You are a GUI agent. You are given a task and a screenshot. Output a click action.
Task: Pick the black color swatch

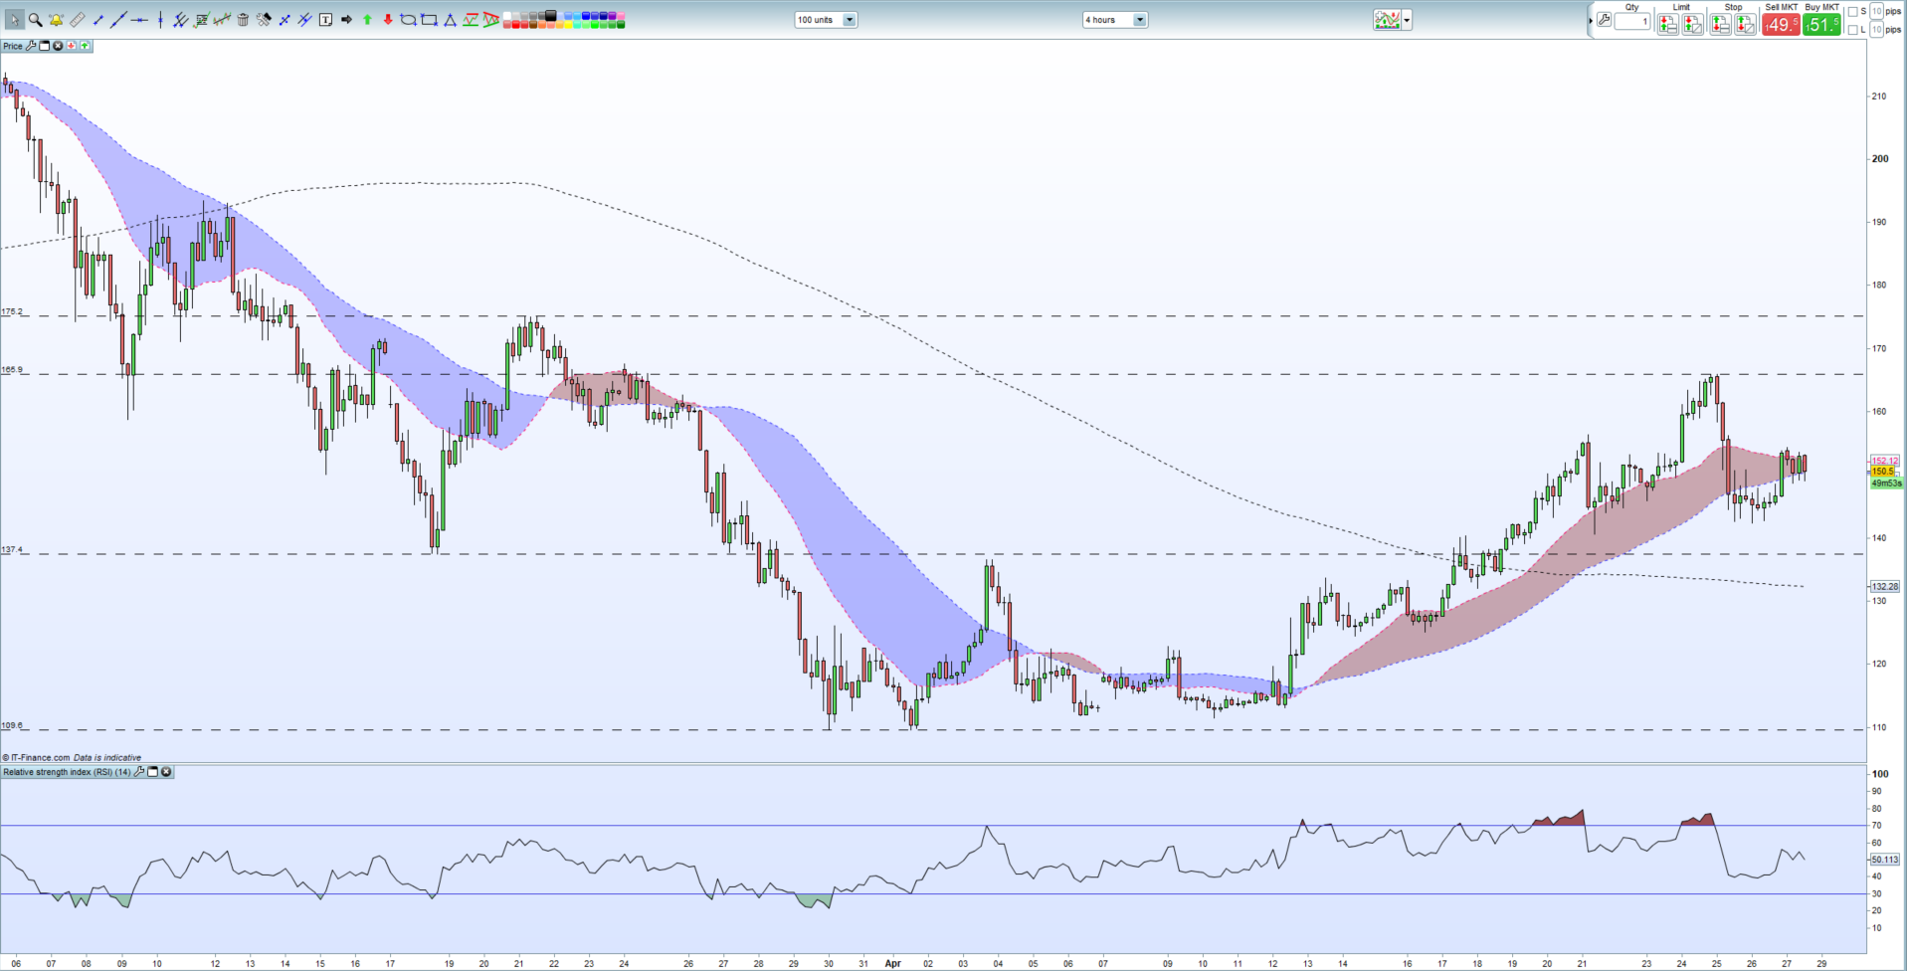pos(549,15)
